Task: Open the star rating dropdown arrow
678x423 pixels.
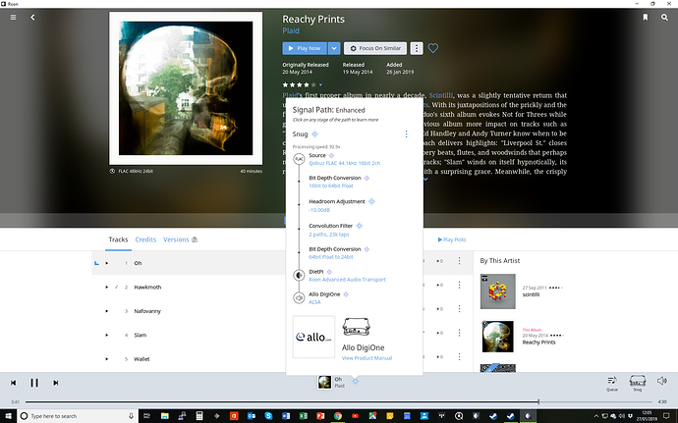Action: 320,84
